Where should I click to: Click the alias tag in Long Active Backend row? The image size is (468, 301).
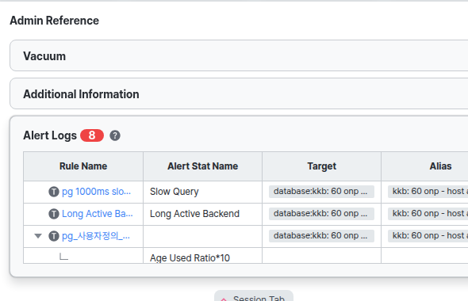click(428, 213)
